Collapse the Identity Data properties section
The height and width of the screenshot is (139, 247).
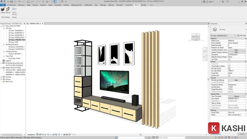coord(246,94)
